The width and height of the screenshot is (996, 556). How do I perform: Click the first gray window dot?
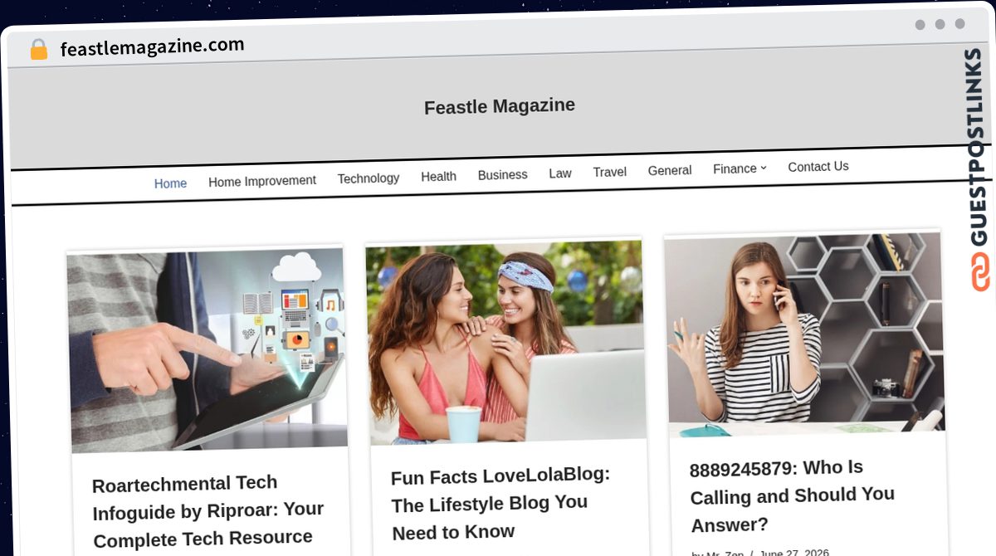[920, 25]
